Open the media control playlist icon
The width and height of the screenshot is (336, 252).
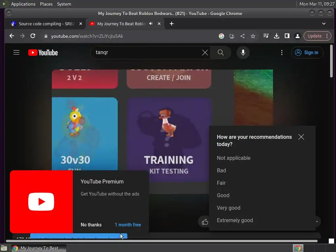click(x=266, y=36)
